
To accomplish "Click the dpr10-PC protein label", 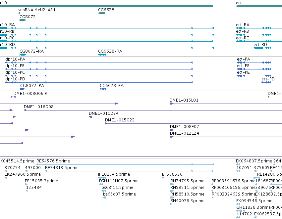I will [15, 72].
